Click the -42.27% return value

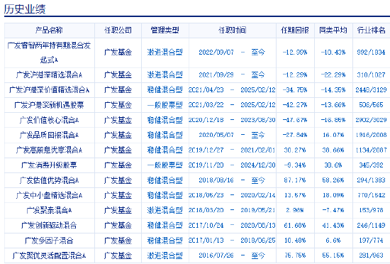click(295, 105)
